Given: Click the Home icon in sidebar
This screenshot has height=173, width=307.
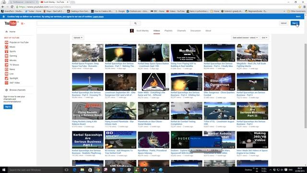Looking at the screenshot, I should pyautogui.click(x=6, y=32).
